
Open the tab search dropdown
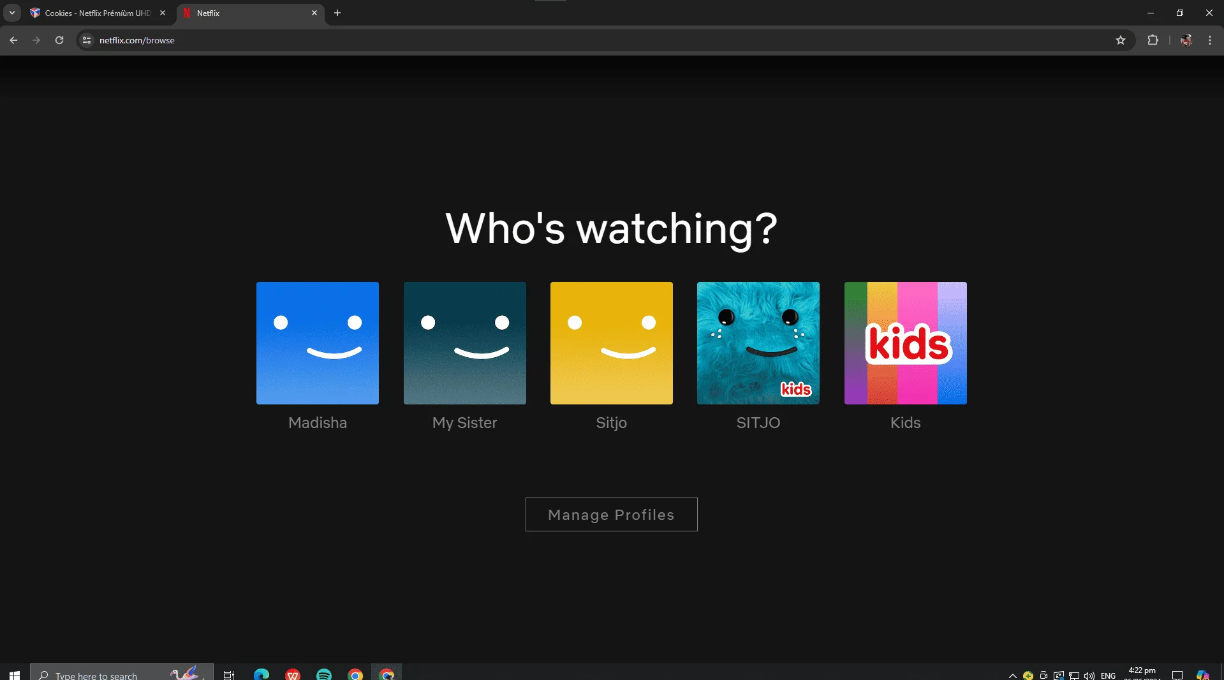pos(11,13)
